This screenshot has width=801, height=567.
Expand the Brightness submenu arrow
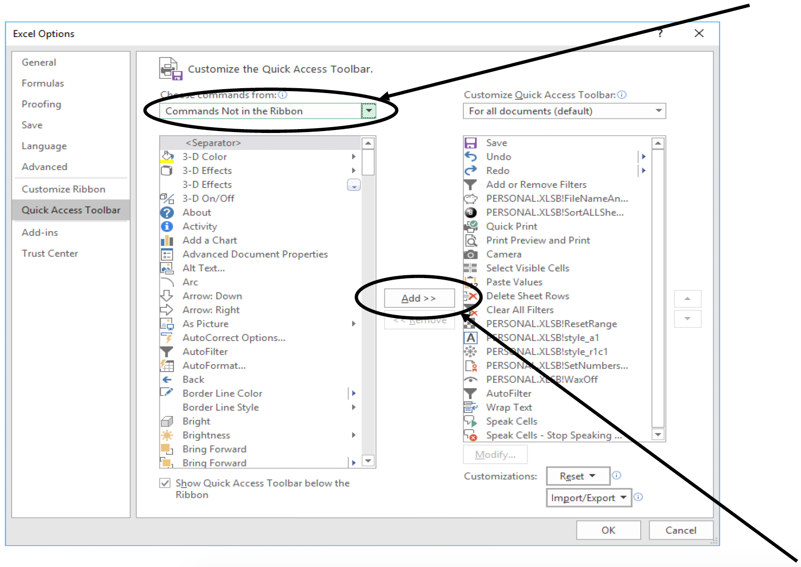(354, 435)
